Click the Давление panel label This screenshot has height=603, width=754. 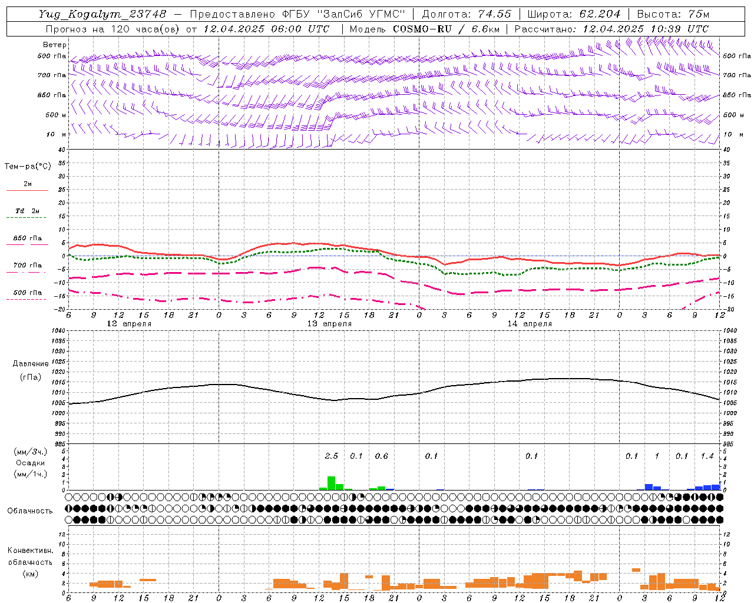[31, 364]
